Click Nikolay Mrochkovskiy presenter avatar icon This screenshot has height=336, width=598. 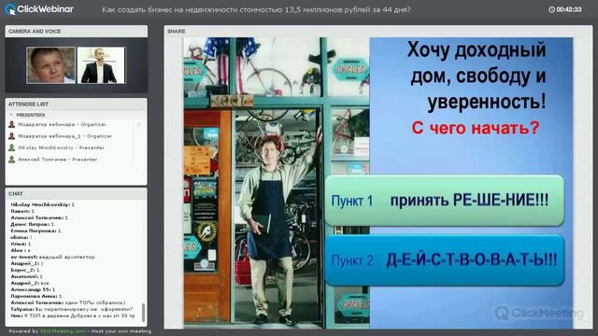[12, 147]
